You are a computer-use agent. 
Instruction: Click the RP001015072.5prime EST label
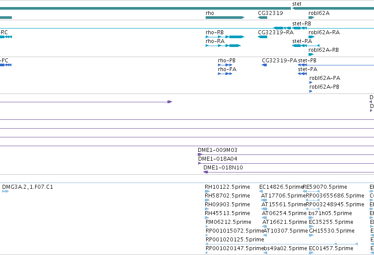(235, 231)
